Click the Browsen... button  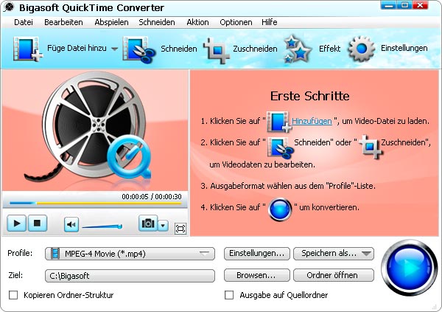coord(257,275)
